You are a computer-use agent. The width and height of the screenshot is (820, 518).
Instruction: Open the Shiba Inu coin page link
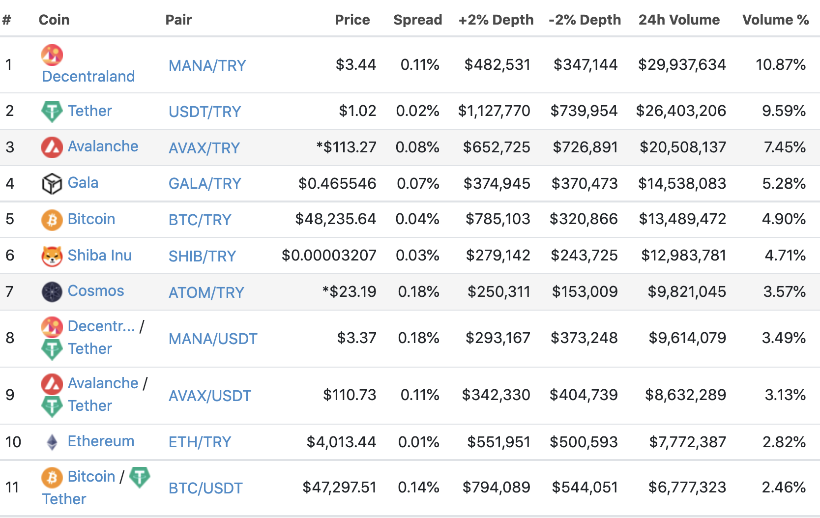(100, 255)
